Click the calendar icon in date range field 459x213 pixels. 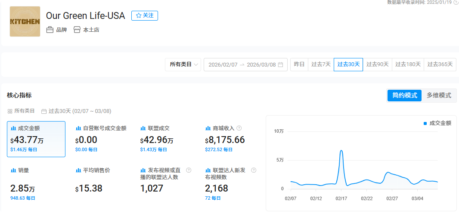tap(280, 65)
